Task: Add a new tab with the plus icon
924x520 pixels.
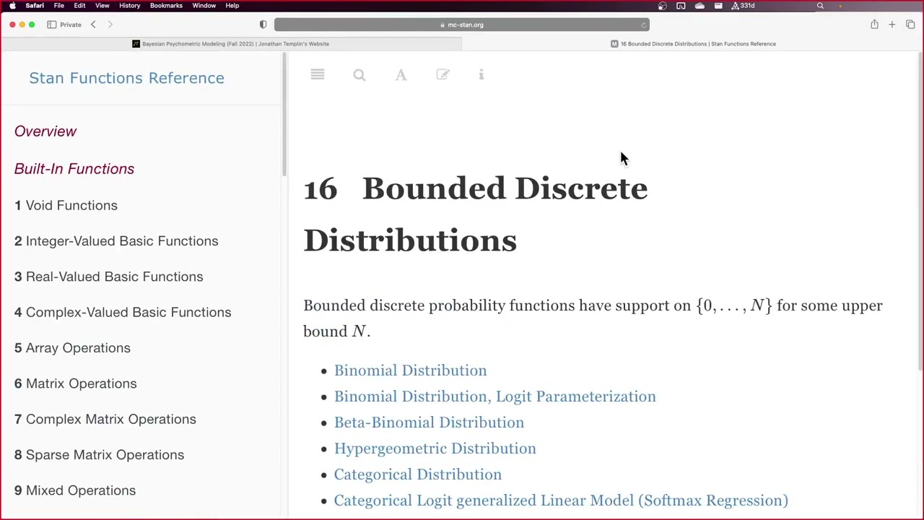Action: (892, 25)
